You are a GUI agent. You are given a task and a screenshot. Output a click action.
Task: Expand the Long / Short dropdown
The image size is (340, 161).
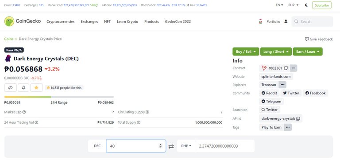point(276,51)
